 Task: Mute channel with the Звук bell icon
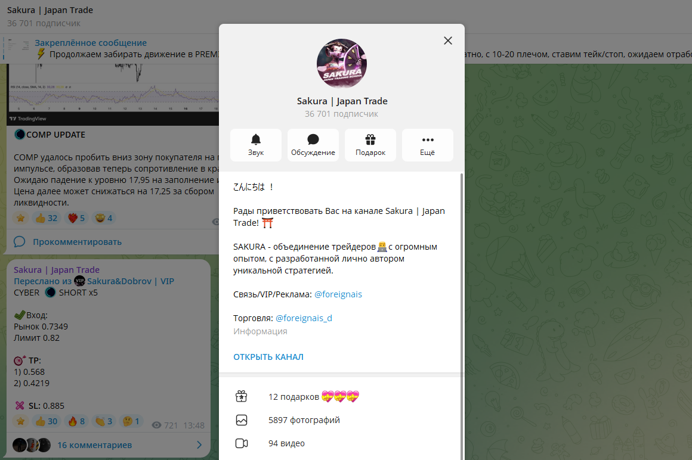click(x=255, y=145)
